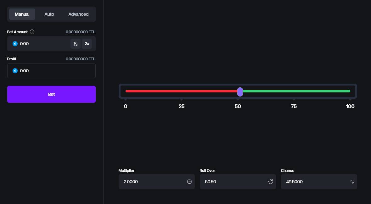Click the purple slider handle

pos(240,92)
